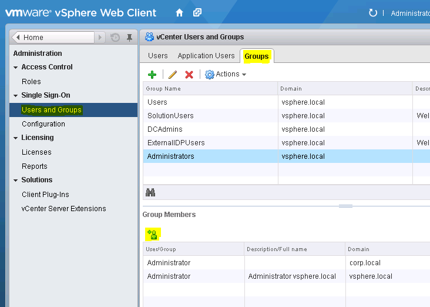Open vCenter Server Extensions
This screenshot has height=307, width=430.
(63, 209)
